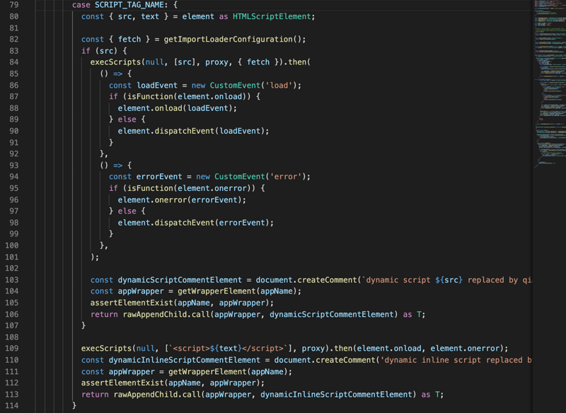Click rawAppendChild.call on line 106
The width and height of the screenshot is (566, 413).
pyautogui.click(x=166, y=315)
